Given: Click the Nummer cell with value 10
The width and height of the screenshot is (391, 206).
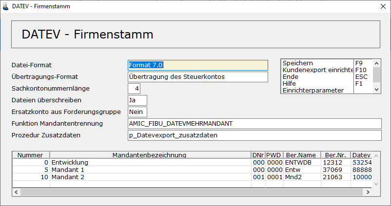Looking at the screenshot, I should click(31, 177).
